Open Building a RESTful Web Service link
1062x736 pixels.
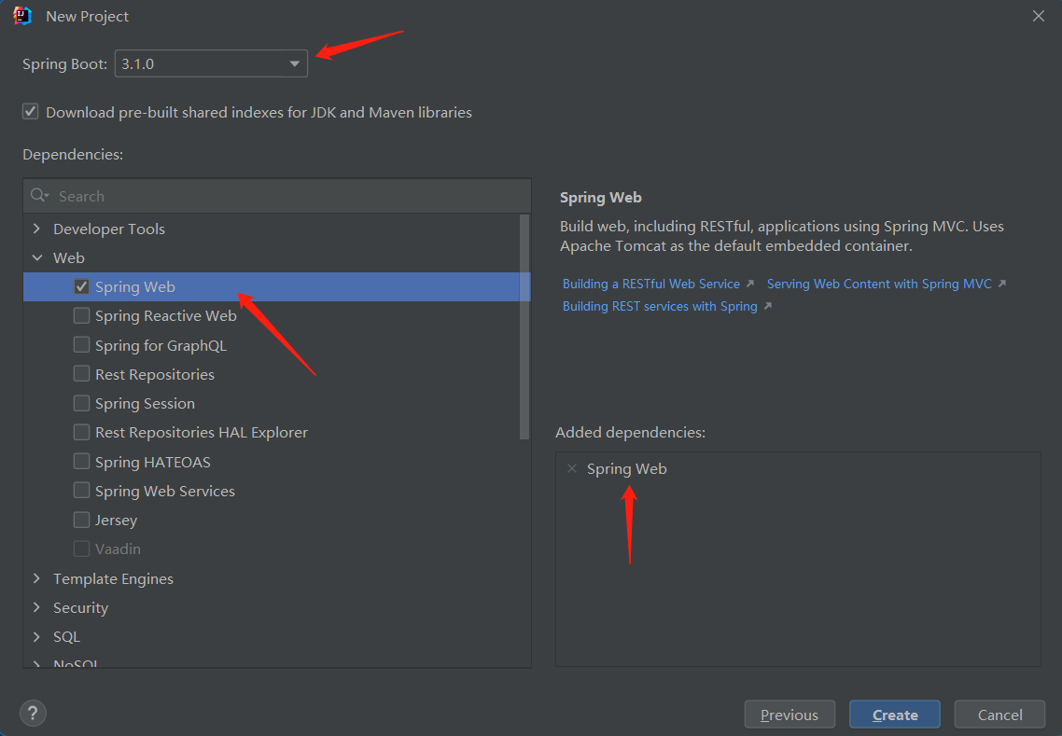(x=651, y=284)
